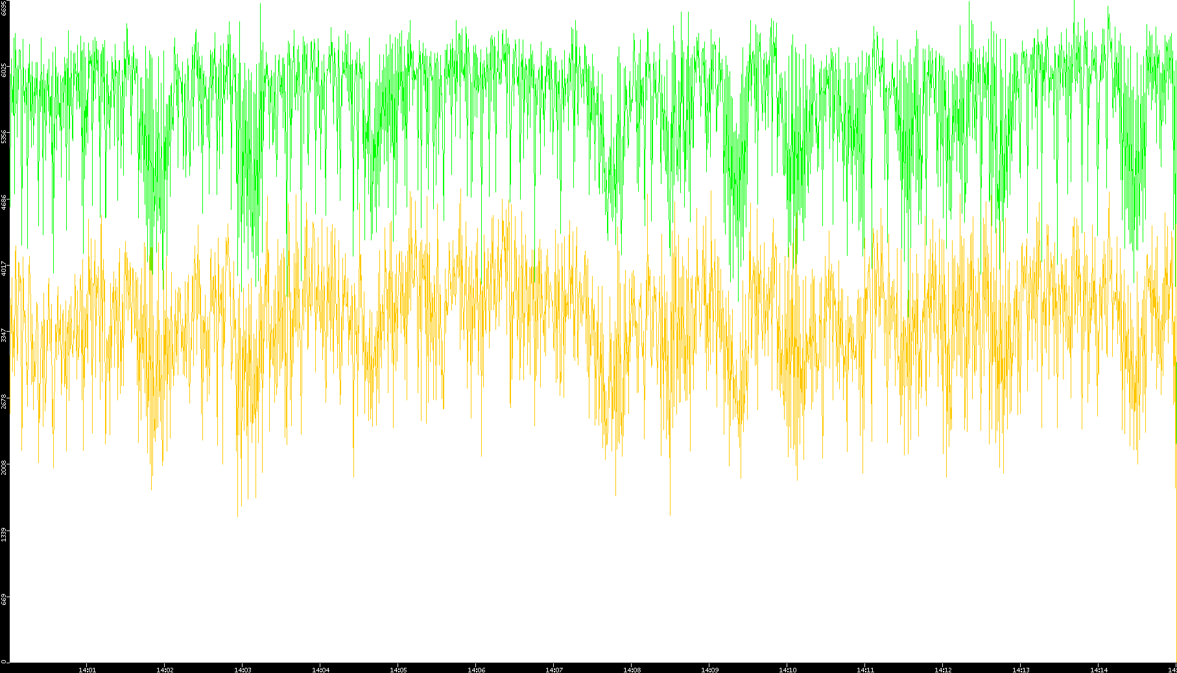The width and height of the screenshot is (1177, 673).
Task: Click the 14:13 time axis label
Action: pos(1021,670)
